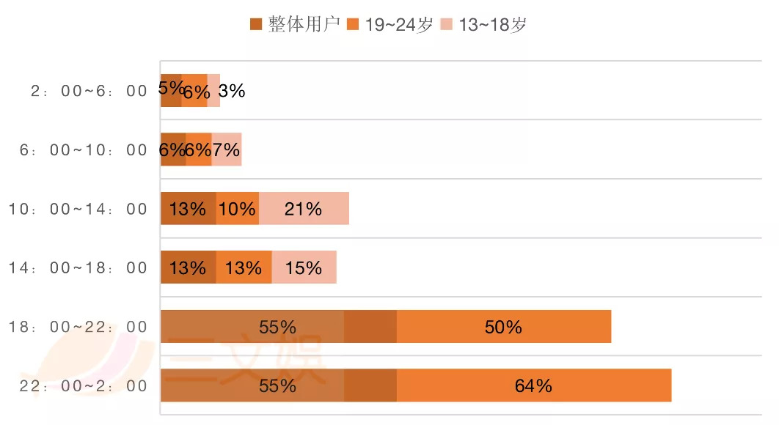Click the 18:00~22:00 axis label
Image resolution: width=779 pixels, height=425 pixels.
(x=78, y=327)
